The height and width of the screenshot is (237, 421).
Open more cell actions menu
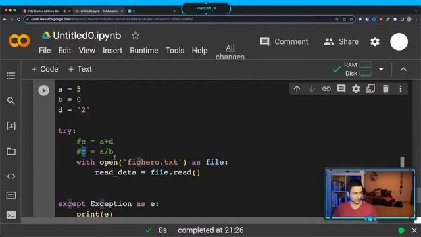pos(401,89)
